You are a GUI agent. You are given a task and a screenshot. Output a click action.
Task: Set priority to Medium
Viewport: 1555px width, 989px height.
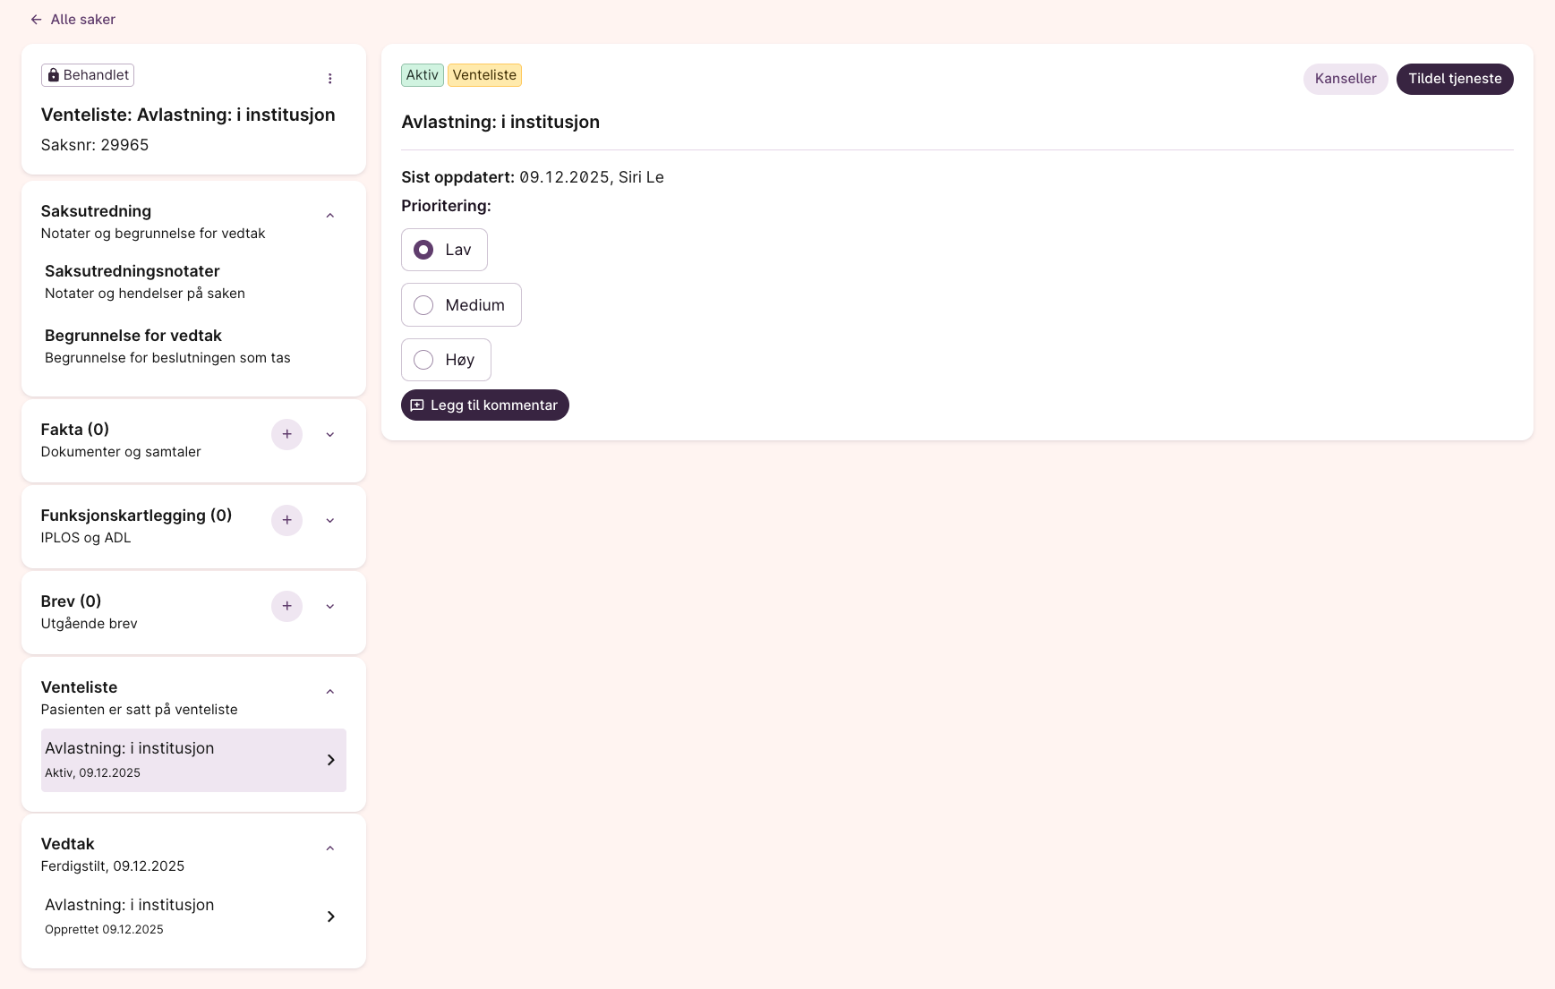423,305
